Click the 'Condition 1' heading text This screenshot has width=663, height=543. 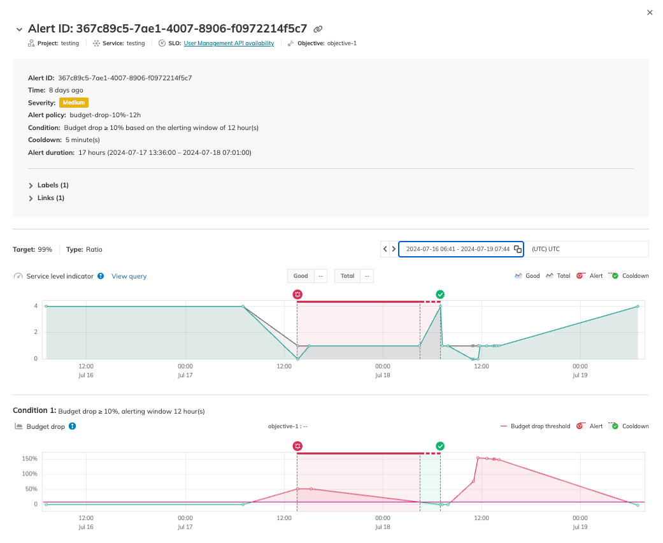pyautogui.click(x=34, y=410)
